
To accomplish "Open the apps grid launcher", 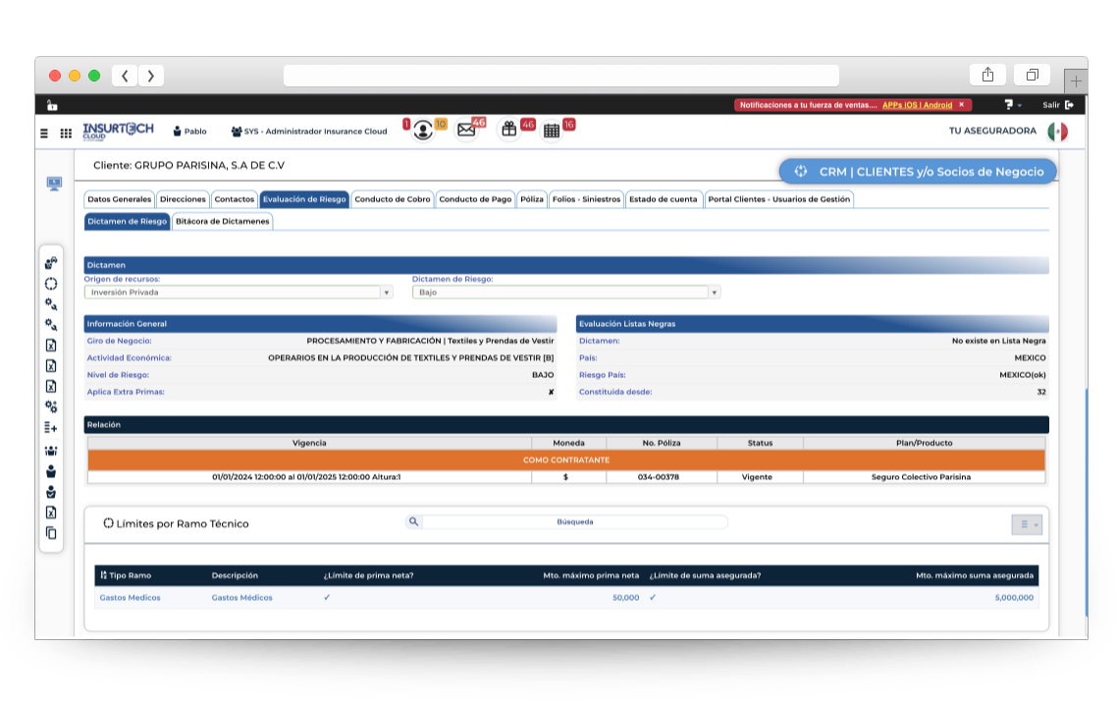I will (x=66, y=134).
